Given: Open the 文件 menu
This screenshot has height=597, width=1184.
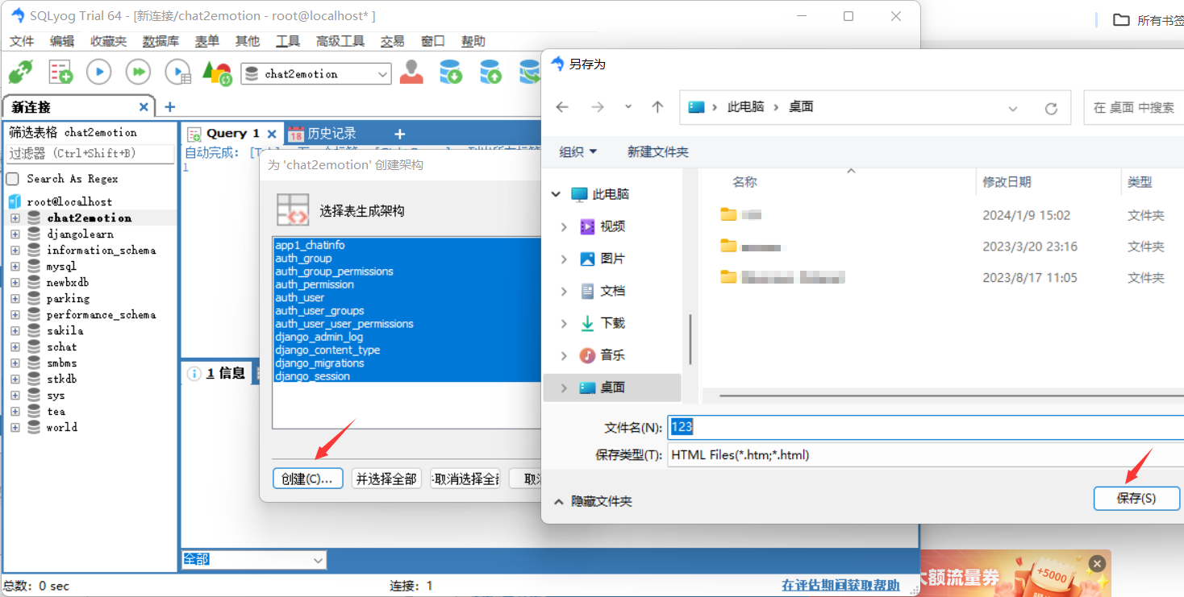Looking at the screenshot, I should [22, 41].
